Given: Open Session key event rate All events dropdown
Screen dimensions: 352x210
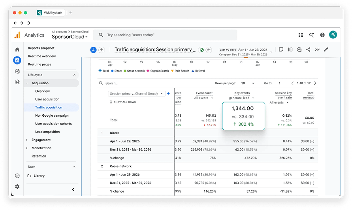Looking at the screenshot, I should pos(279,102).
